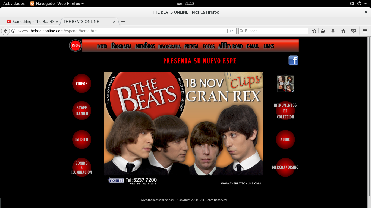
Task: Open FOTOS in the site menu
Action: [x=209, y=46]
